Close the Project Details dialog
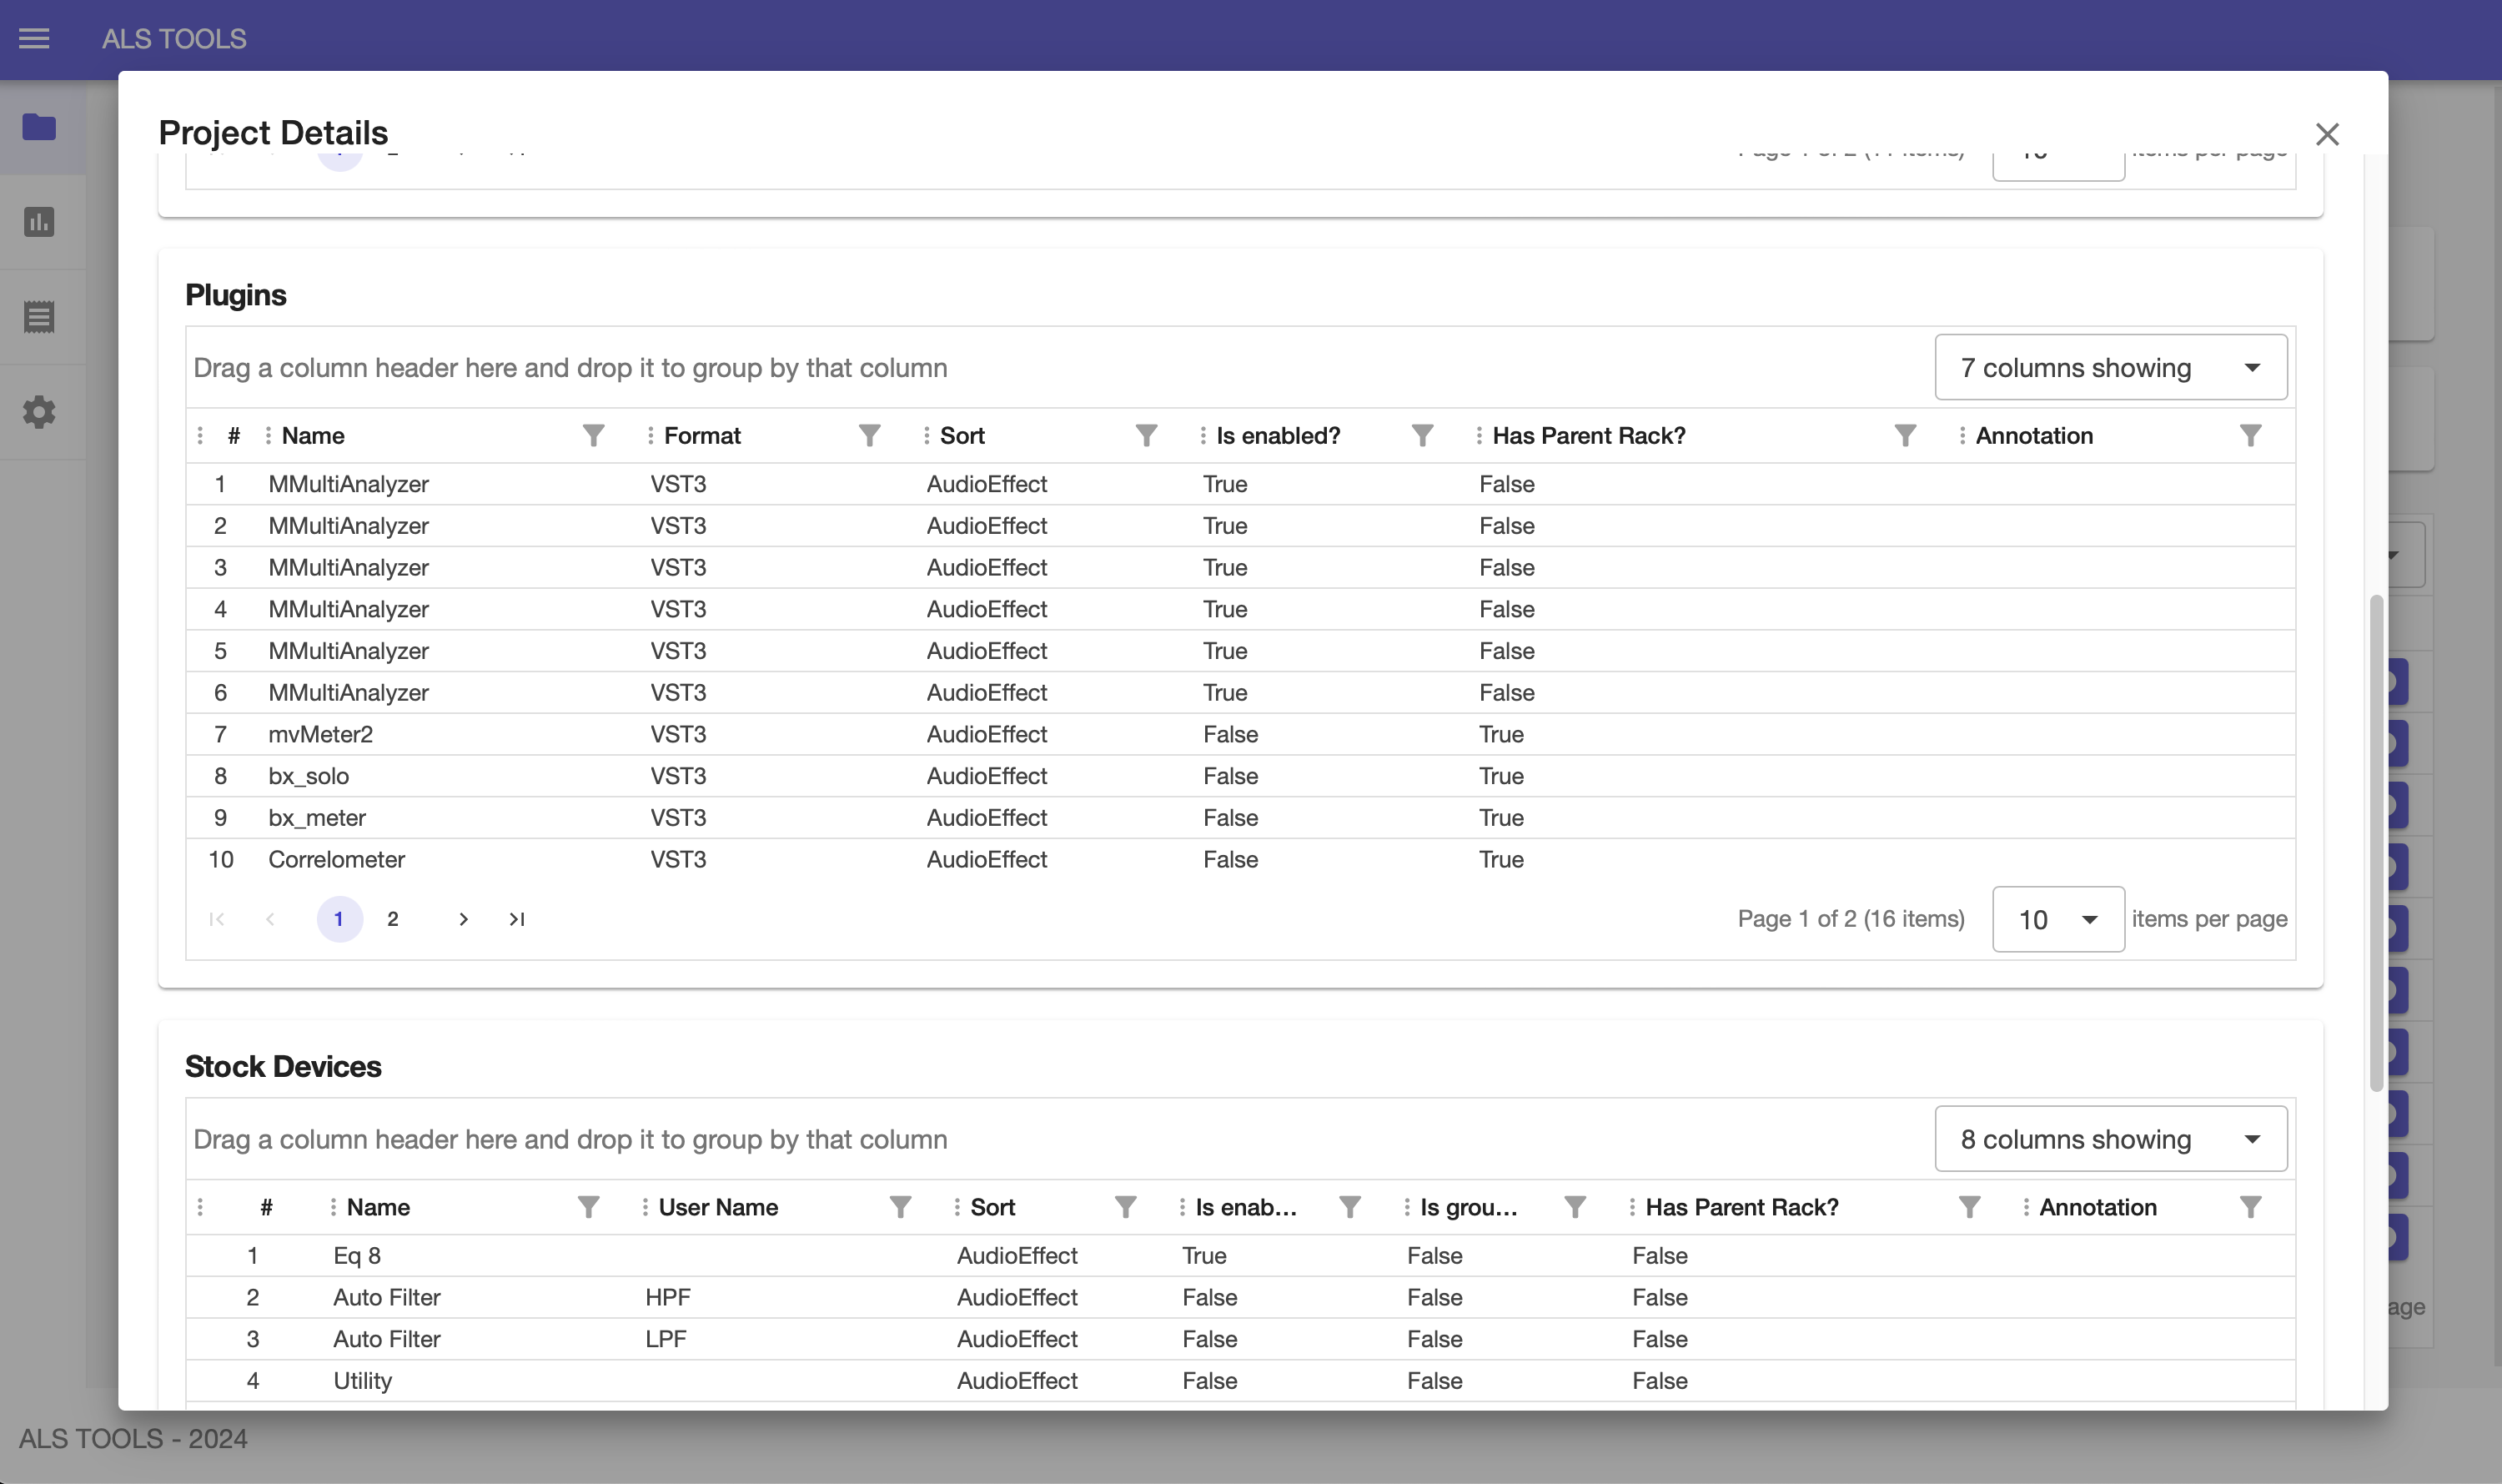The image size is (2502, 1484). 2327,134
